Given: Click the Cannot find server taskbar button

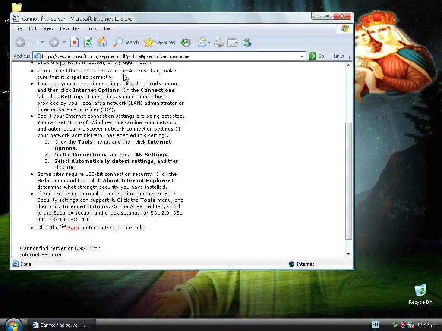Looking at the screenshot, I should (x=61, y=325).
